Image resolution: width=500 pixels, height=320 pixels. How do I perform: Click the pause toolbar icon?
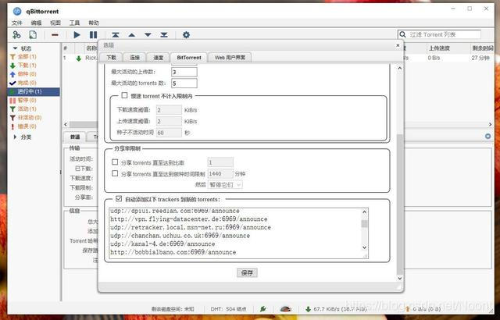click(93, 34)
